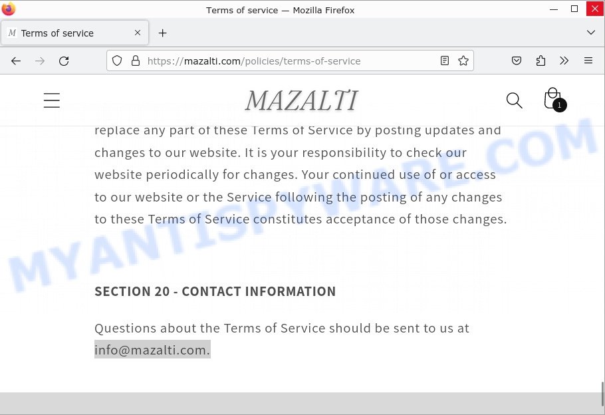Open the site search magnifier
This screenshot has height=415, width=605.
[514, 100]
